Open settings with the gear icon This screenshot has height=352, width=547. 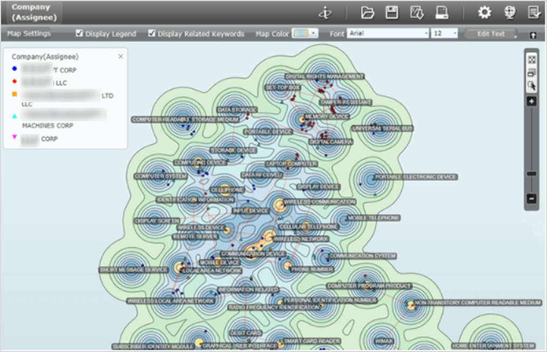(x=484, y=12)
